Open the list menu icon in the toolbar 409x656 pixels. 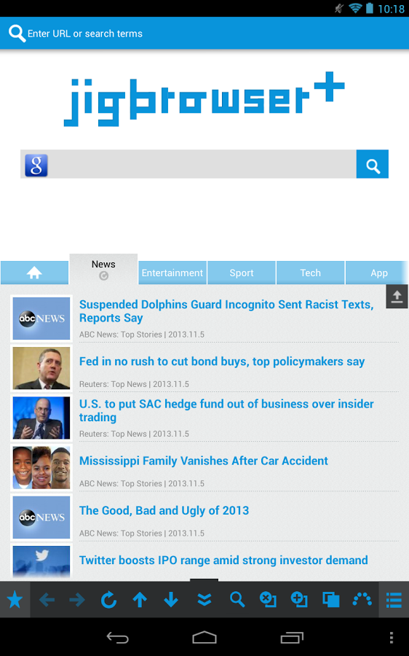pos(394,600)
